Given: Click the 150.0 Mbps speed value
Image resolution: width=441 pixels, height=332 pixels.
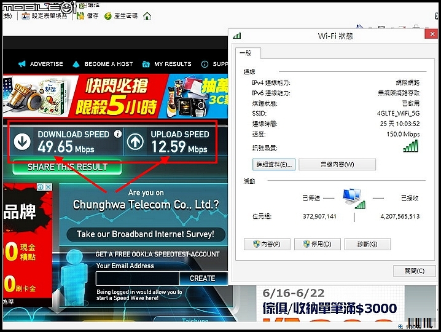Looking at the screenshot, I should point(403,134).
